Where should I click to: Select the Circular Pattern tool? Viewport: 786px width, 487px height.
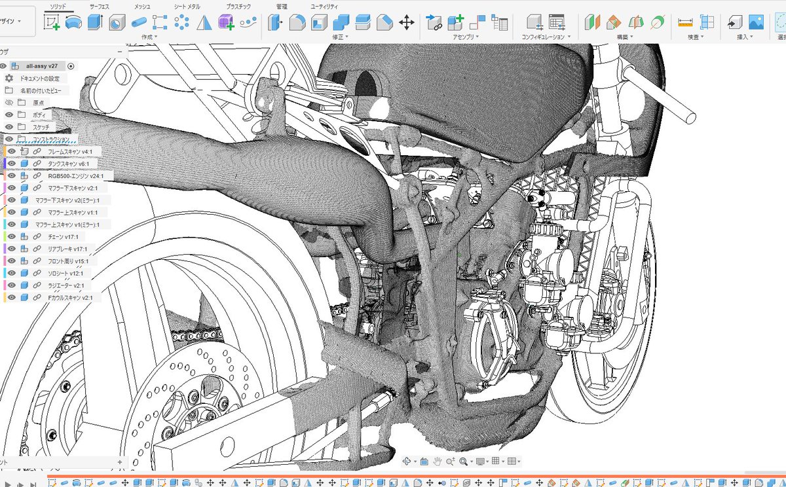coord(182,23)
